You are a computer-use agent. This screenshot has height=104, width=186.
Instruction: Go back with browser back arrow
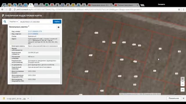click(3, 10)
